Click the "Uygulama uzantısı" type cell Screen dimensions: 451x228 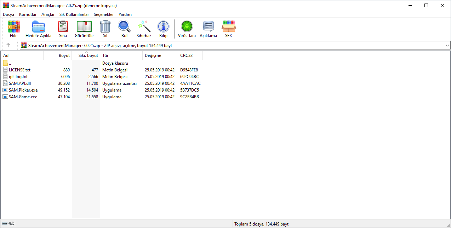pos(119,83)
